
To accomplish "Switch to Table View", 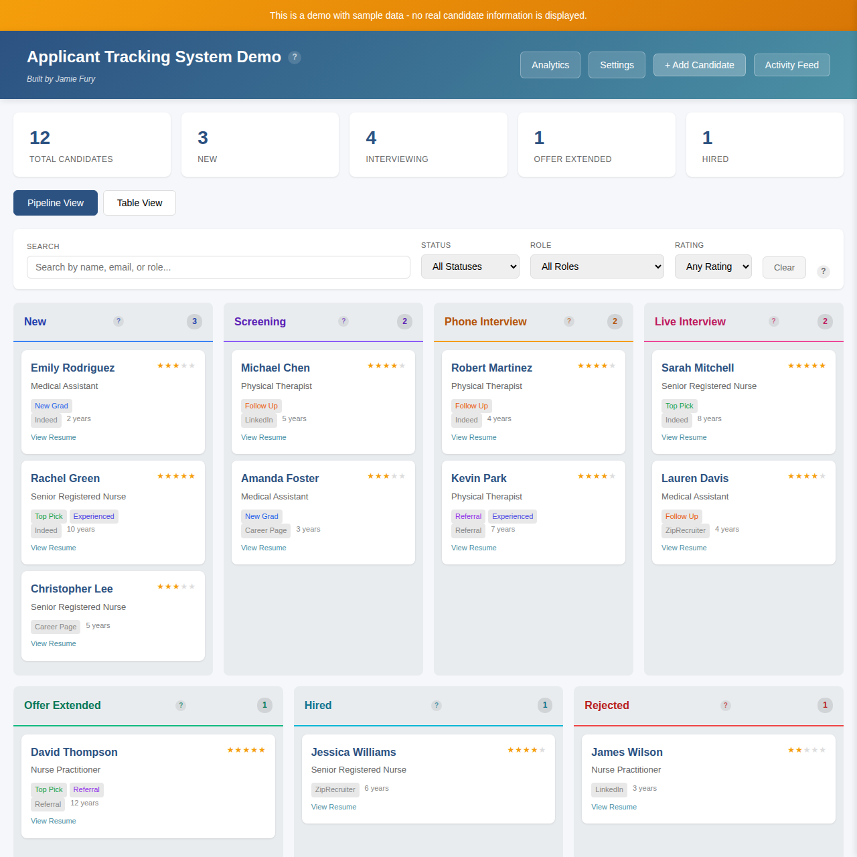I will coord(139,203).
